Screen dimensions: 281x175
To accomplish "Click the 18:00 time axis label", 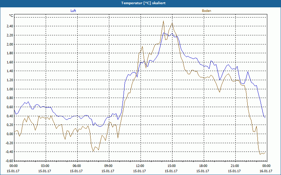I will pos(203,166).
